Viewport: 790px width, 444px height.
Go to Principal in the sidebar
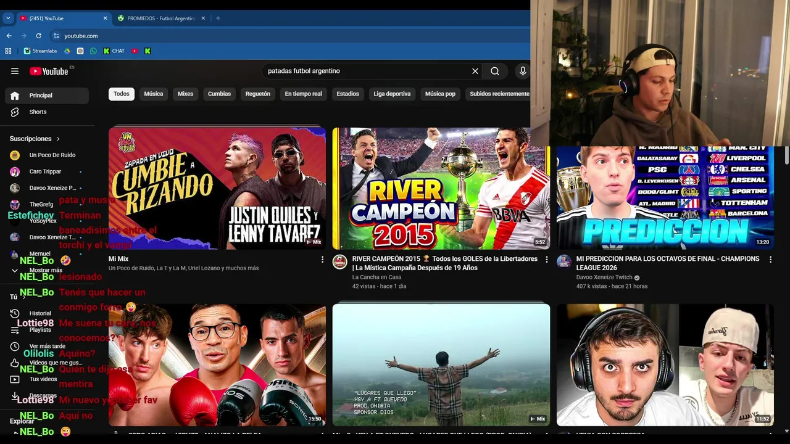pos(47,96)
